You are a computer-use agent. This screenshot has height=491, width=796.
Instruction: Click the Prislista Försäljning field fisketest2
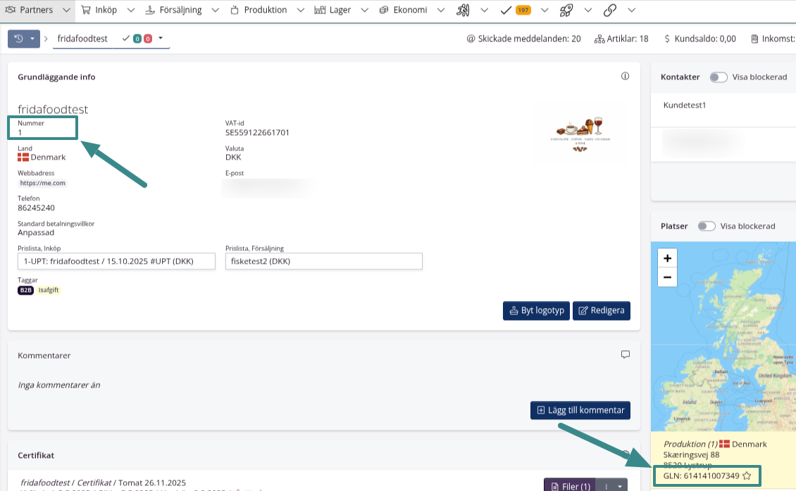click(x=323, y=261)
